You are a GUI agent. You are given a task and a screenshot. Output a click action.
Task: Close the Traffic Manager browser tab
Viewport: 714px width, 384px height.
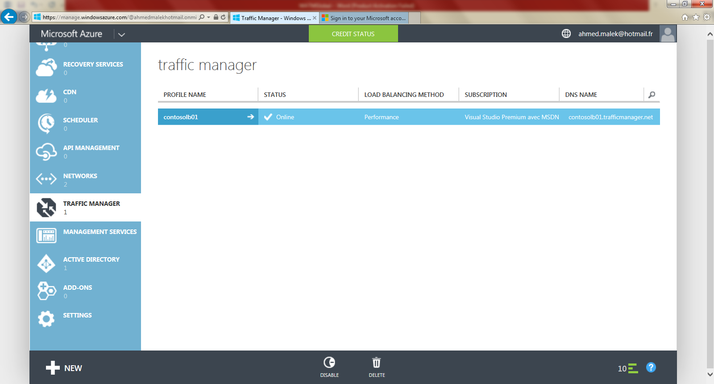[315, 18]
